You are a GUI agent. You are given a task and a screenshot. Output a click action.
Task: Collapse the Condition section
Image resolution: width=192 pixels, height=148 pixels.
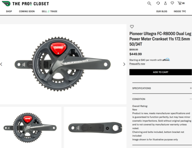pos(162,99)
